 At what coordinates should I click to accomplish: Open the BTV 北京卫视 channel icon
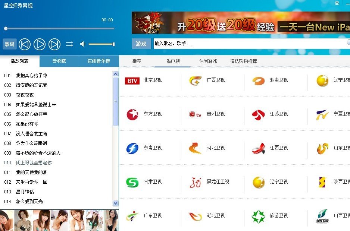click(132, 80)
